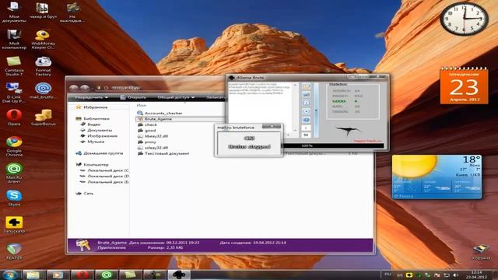Select D-Link Dial-Up desktop icon
This screenshot has height=280, width=498.
tap(14, 93)
